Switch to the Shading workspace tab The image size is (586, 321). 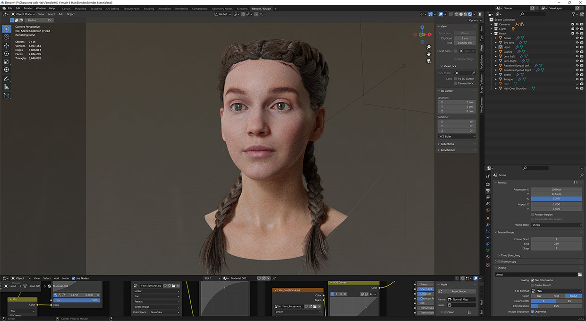click(148, 8)
